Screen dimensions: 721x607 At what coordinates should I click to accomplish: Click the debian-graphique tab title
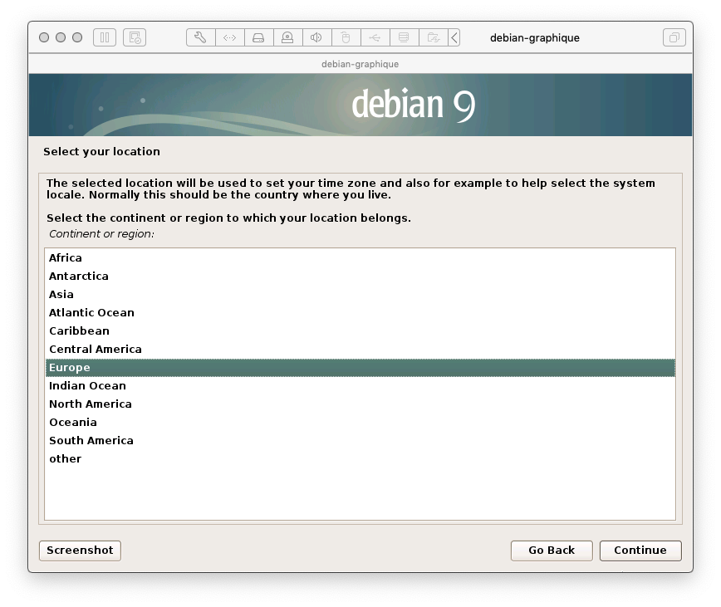(x=360, y=64)
